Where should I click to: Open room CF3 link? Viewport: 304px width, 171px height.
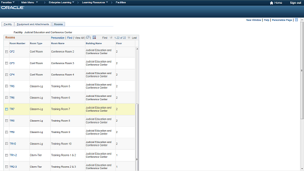(x=12, y=63)
